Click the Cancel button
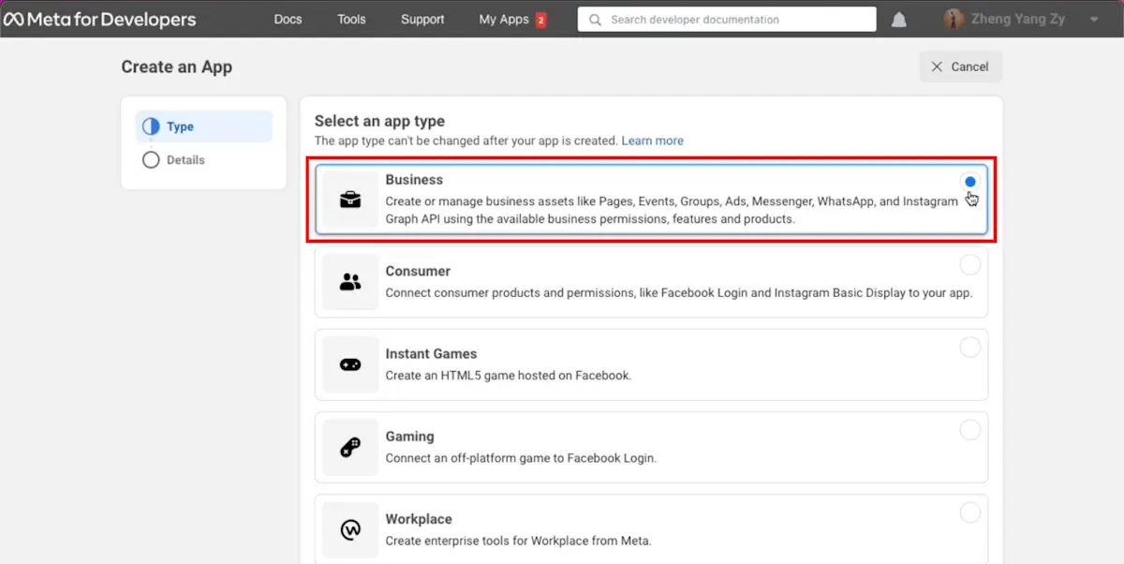The image size is (1124, 564). click(x=960, y=67)
